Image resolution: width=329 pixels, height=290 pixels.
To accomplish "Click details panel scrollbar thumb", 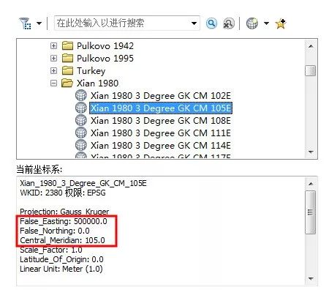I will tap(311, 212).
